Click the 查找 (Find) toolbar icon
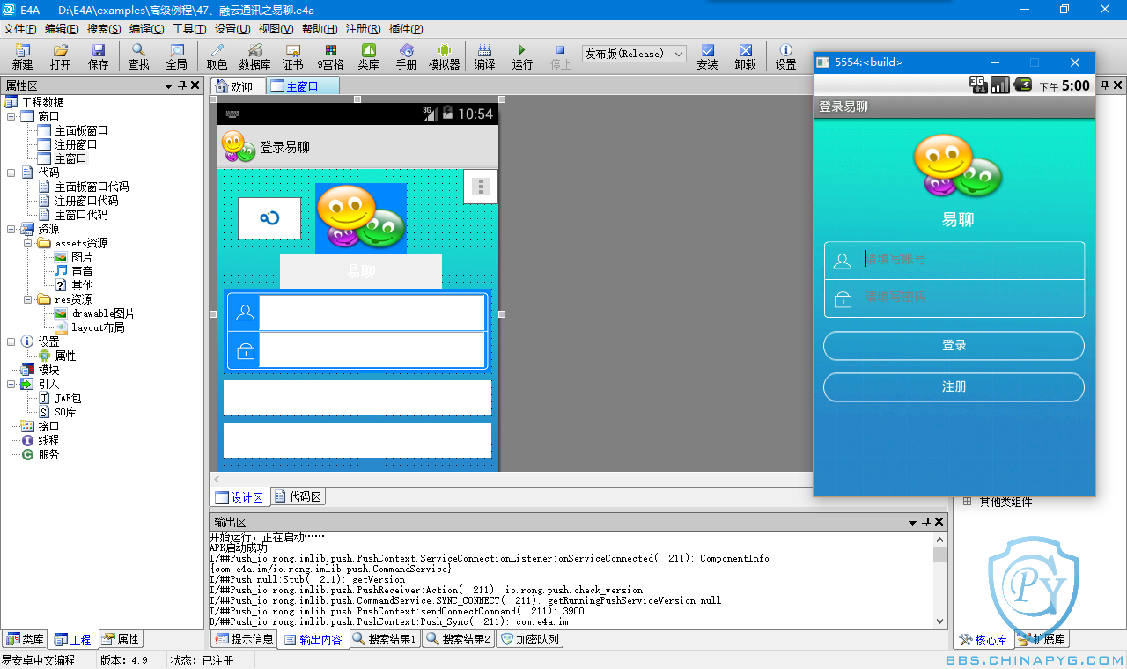Image resolution: width=1127 pixels, height=669 pixels. point(138,56)
